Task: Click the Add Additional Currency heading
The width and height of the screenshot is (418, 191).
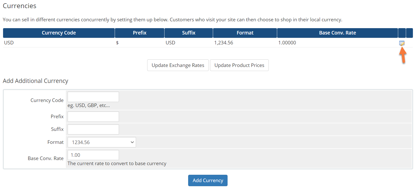Action: (x=35, y=81)
